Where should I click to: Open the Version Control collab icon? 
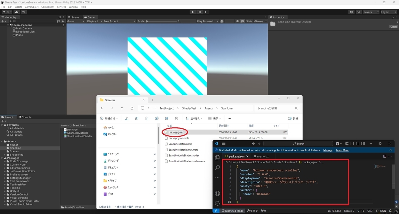tap(24, 12)
